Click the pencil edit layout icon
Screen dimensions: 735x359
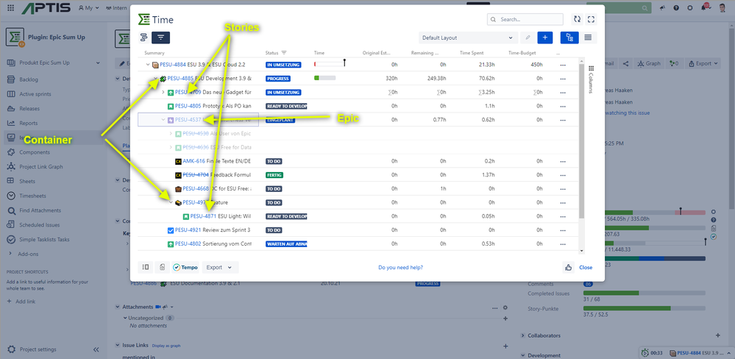pyautogui.click(x=528, y=38)
